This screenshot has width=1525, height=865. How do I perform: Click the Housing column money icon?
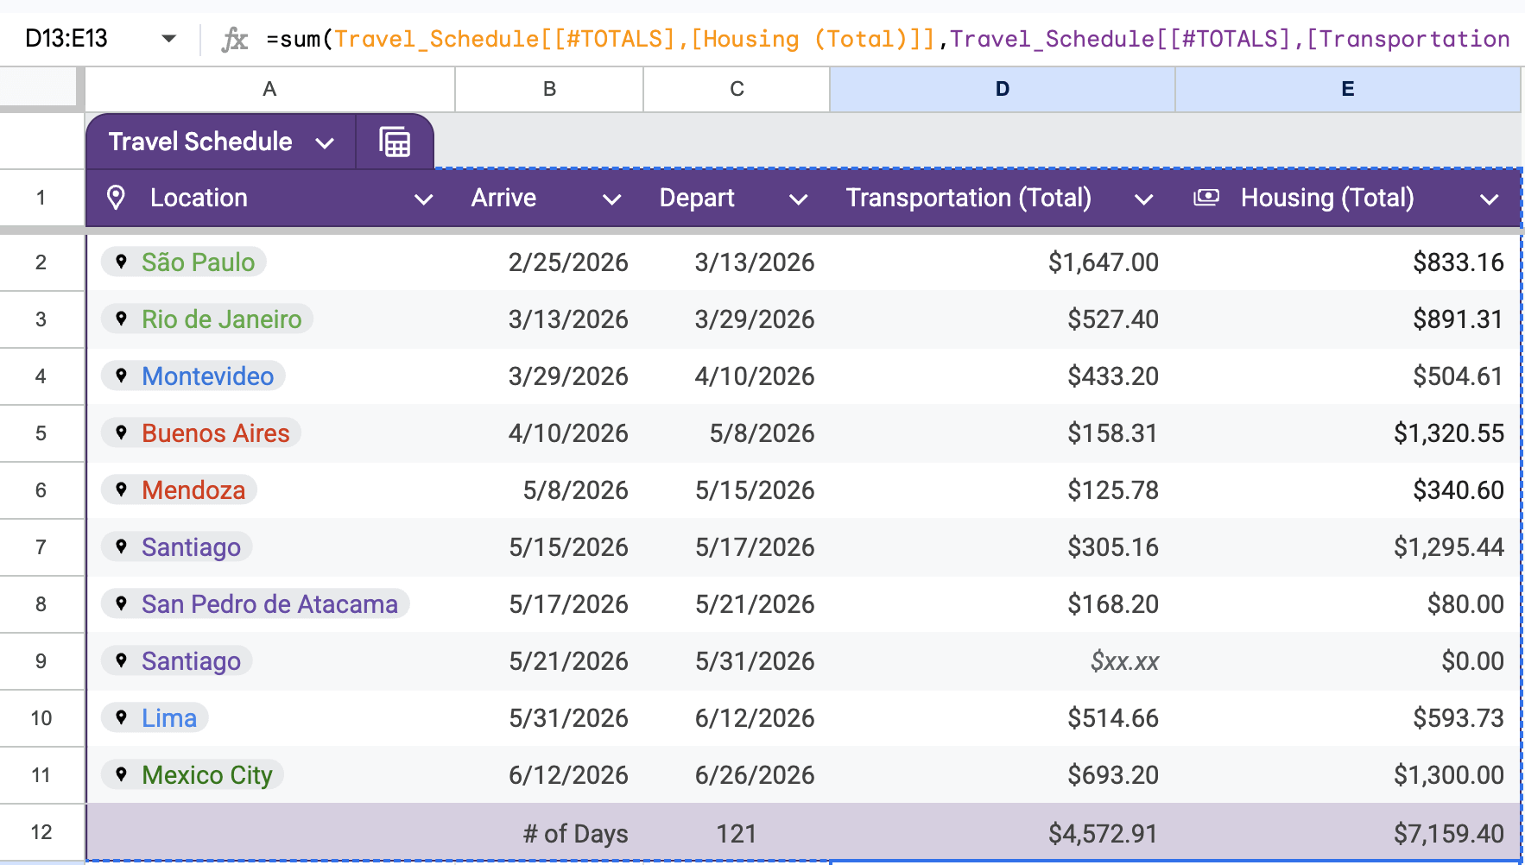coord(1206,198)
